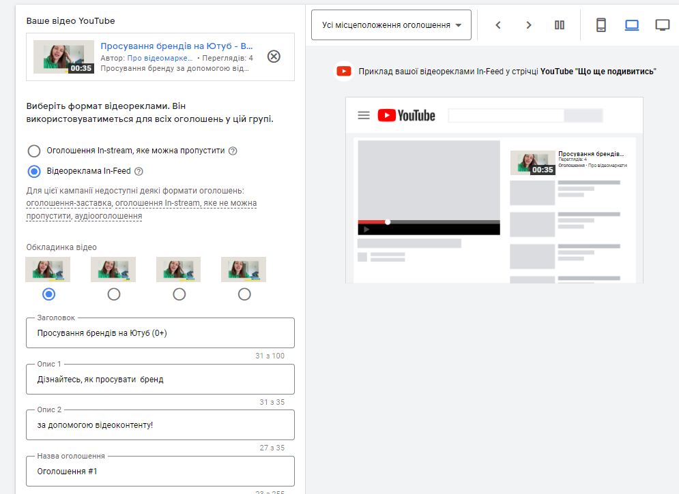
Task: Click the red YouTube icon above the preview
Action: tap(344, 72)
